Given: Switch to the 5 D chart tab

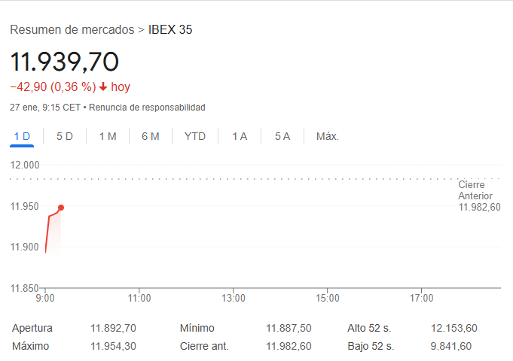Looking at the screenshot, I should 65,136.
